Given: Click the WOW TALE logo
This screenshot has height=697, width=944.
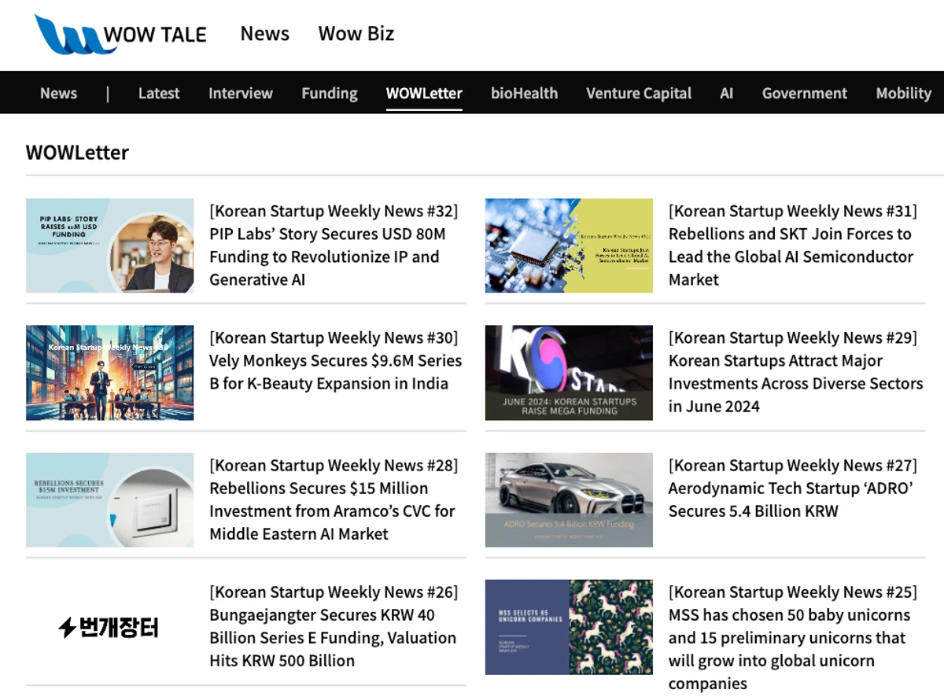Looking at the screenshot, I should [120, 34].
